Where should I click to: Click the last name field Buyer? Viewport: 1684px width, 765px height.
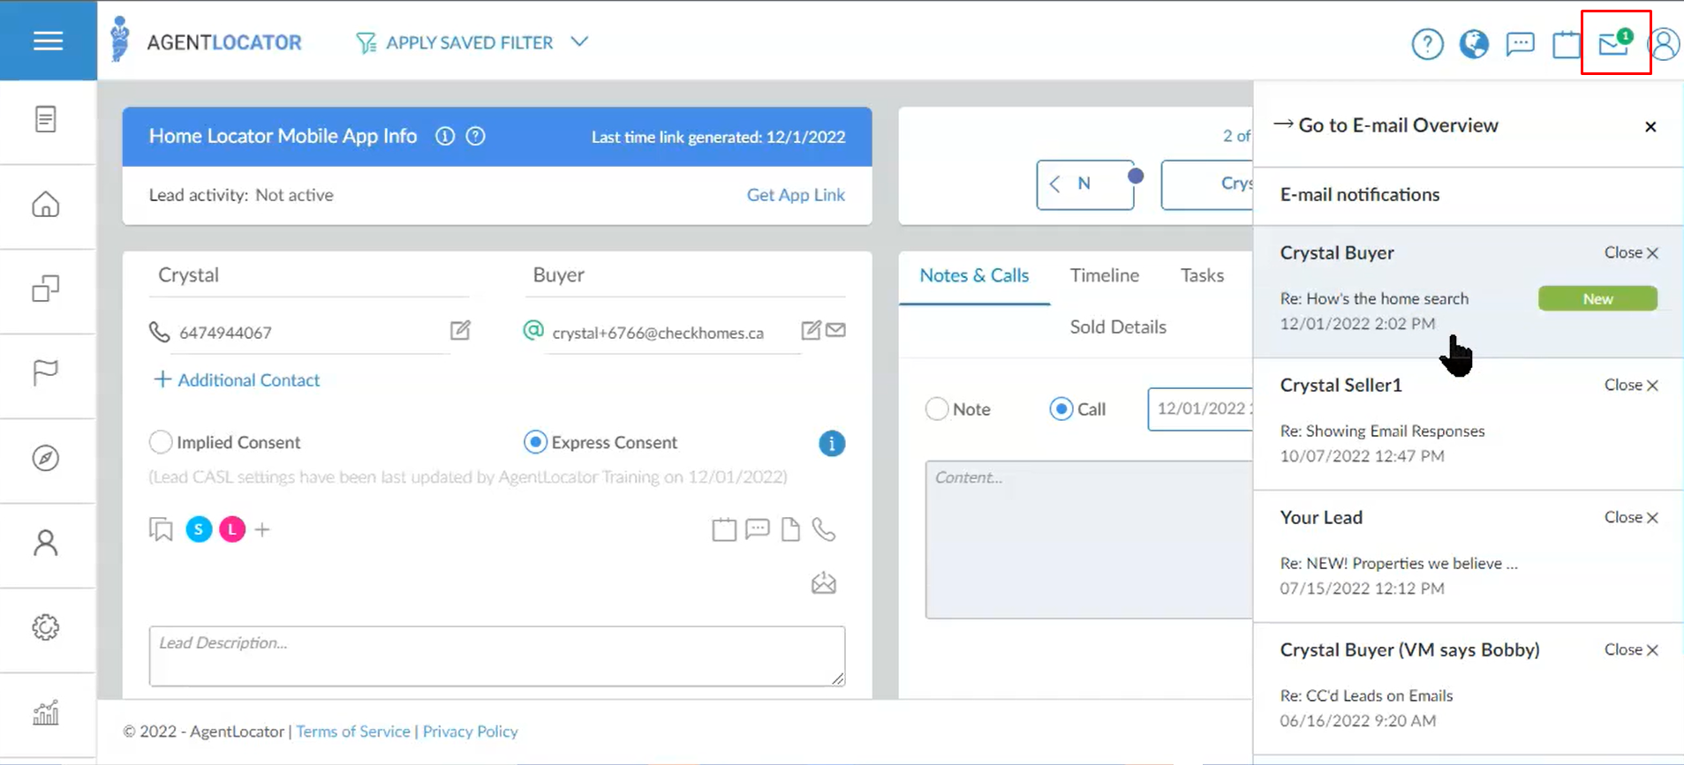[685, 275]
